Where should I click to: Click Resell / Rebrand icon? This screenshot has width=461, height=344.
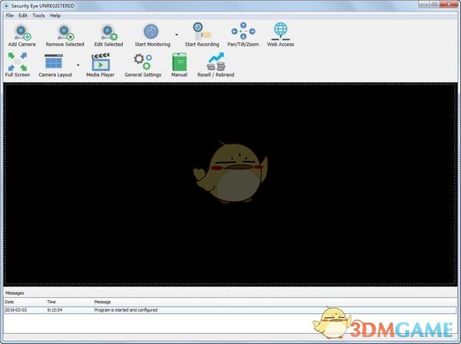(216, 62)
